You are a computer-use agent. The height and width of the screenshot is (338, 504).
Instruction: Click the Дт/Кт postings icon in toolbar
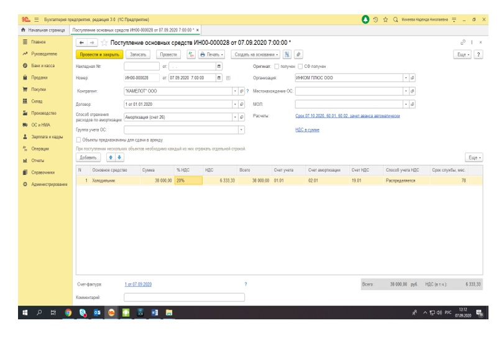click(x=191, y=54)
